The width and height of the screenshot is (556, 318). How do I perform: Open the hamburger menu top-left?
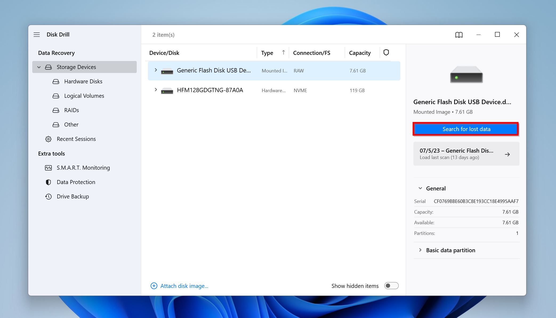coord(37,34)
